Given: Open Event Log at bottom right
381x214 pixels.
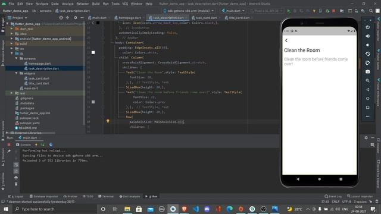Looking at the screenshot, I should tap(333, 196).
